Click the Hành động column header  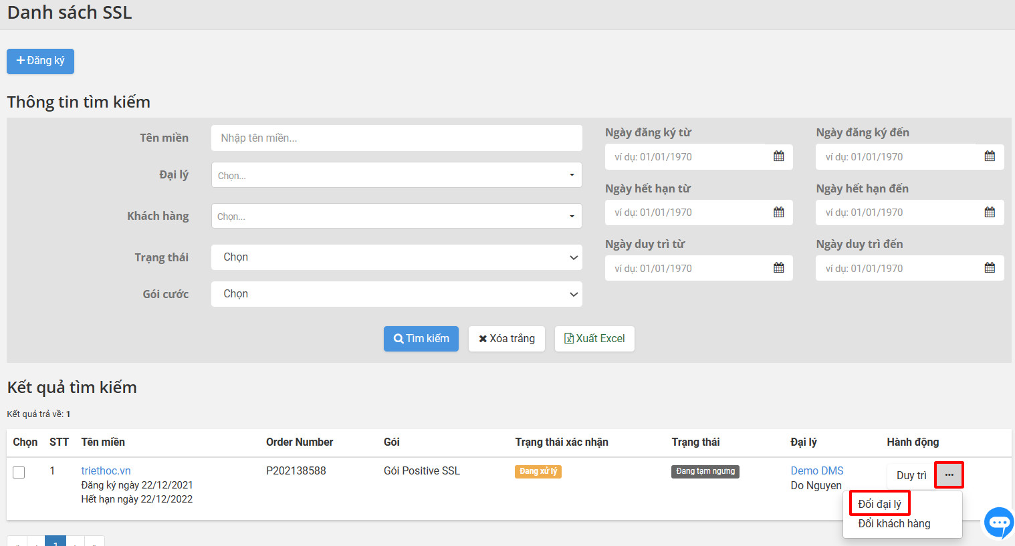913,442
